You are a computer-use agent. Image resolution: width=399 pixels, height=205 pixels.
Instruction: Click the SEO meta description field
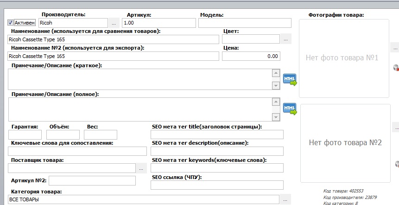click(x=217, y=151)
